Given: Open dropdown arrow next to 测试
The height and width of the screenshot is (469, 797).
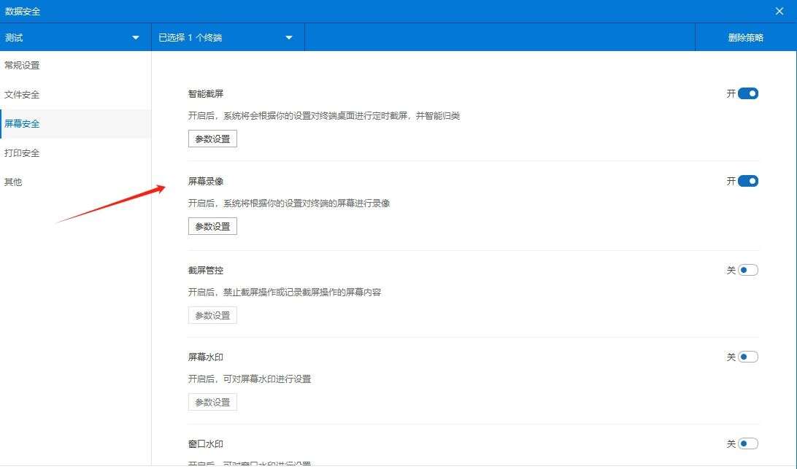Looking at the screenshot, I should [135, 37].
